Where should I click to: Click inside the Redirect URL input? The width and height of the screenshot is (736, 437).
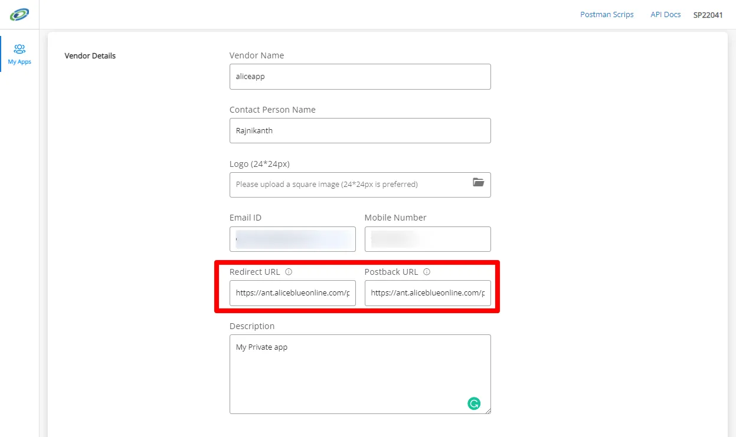point(293,293)
